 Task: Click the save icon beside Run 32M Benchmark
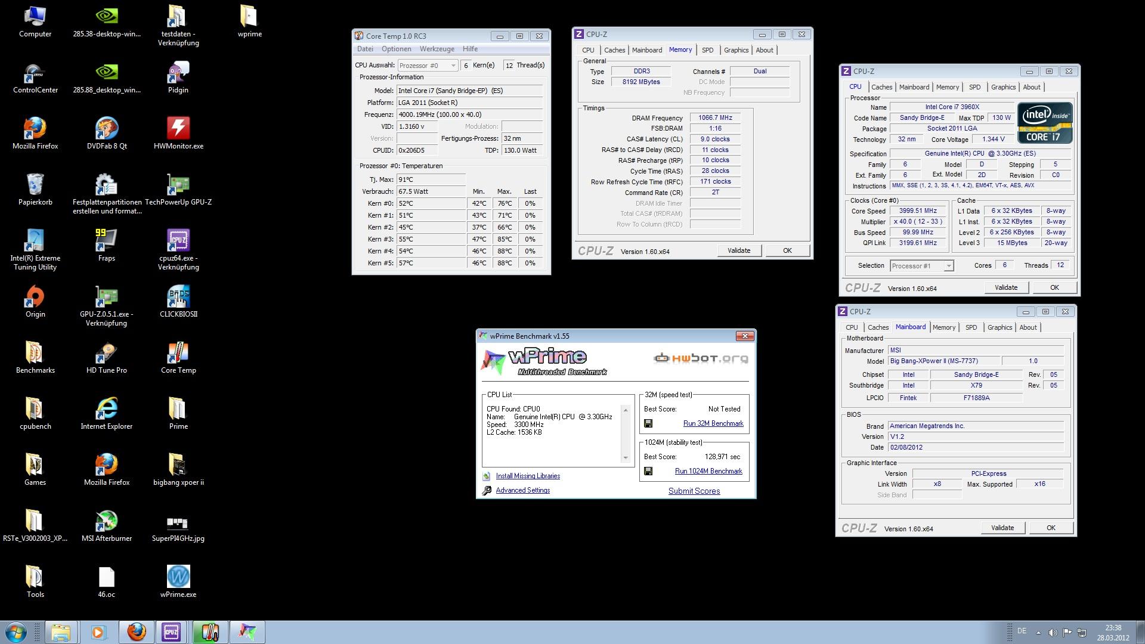pos(648,423)
